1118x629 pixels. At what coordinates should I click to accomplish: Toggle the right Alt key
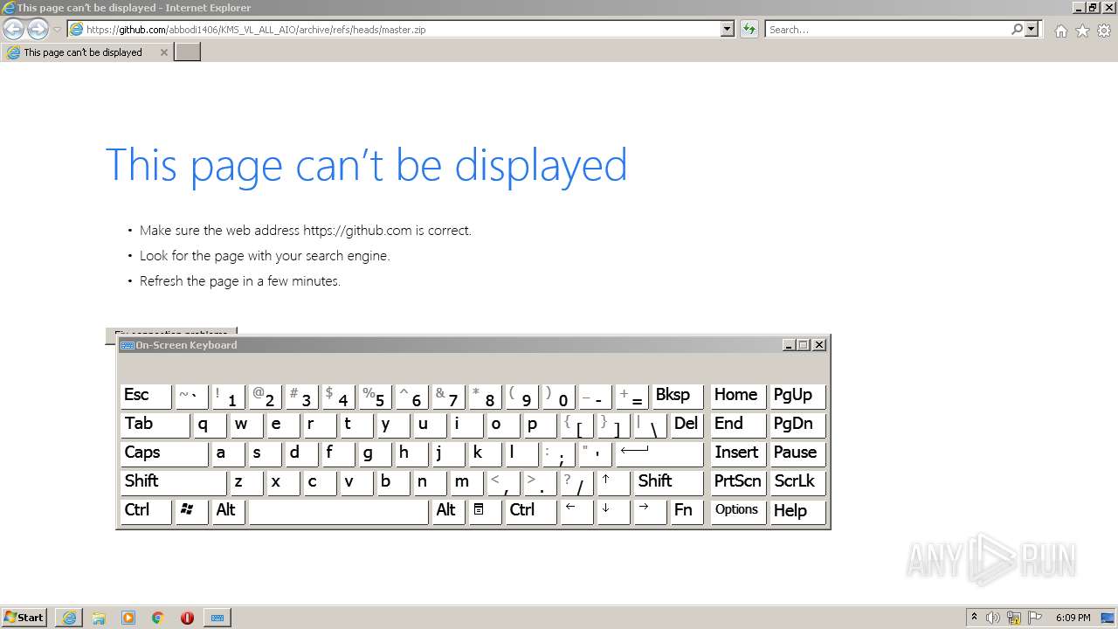(x=447, y=510)
